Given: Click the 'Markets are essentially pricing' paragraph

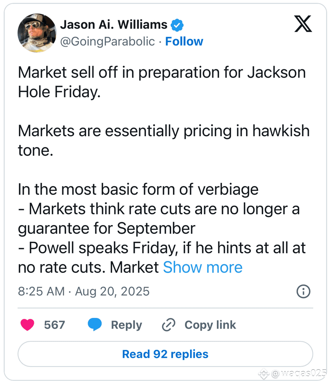Looking at the screenshot, I should 164,140.
